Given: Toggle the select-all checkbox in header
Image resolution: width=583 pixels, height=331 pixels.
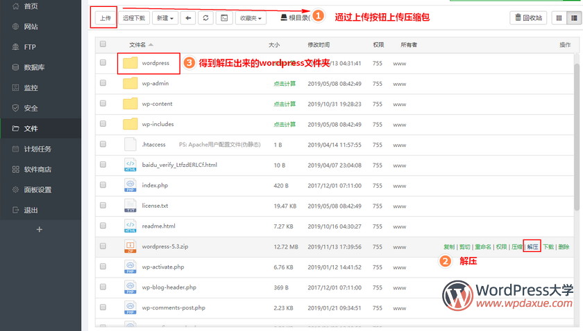Looking at the screenshot, I should [x=103, y=44].
